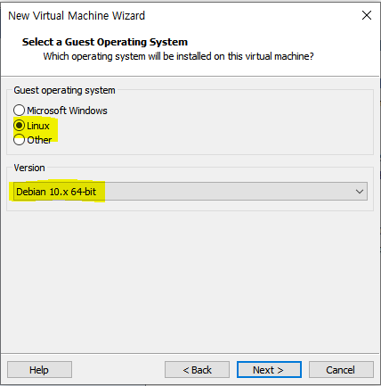Viewport: 381px width, 386px height.
Task: Click the 'Version' group label
Action: click(x=29, y=168)
